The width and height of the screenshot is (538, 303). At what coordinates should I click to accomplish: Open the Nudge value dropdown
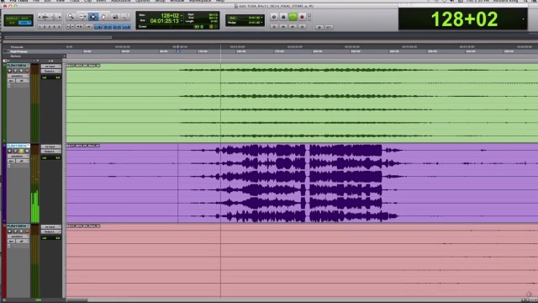(x=261, y=23)
